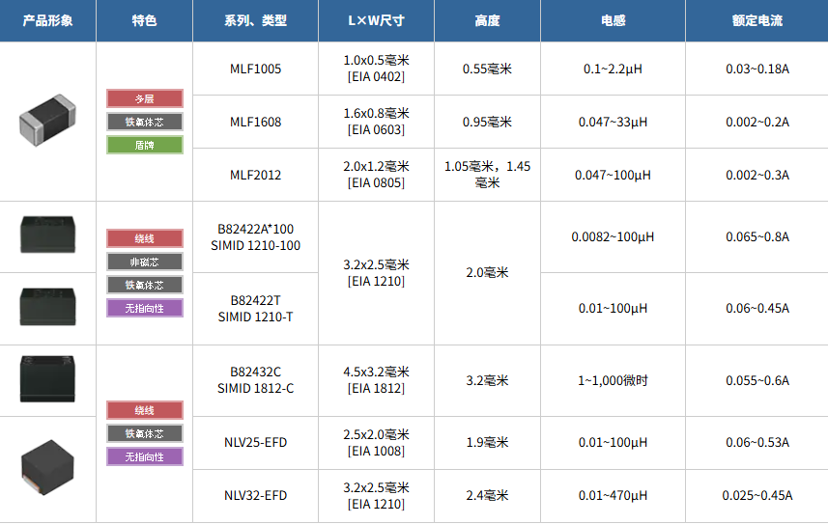This screenshot has width=828, height=524.
Task: Click the 无指向性 tag beside NLV25-EFD
Action: tap(145, 456)
